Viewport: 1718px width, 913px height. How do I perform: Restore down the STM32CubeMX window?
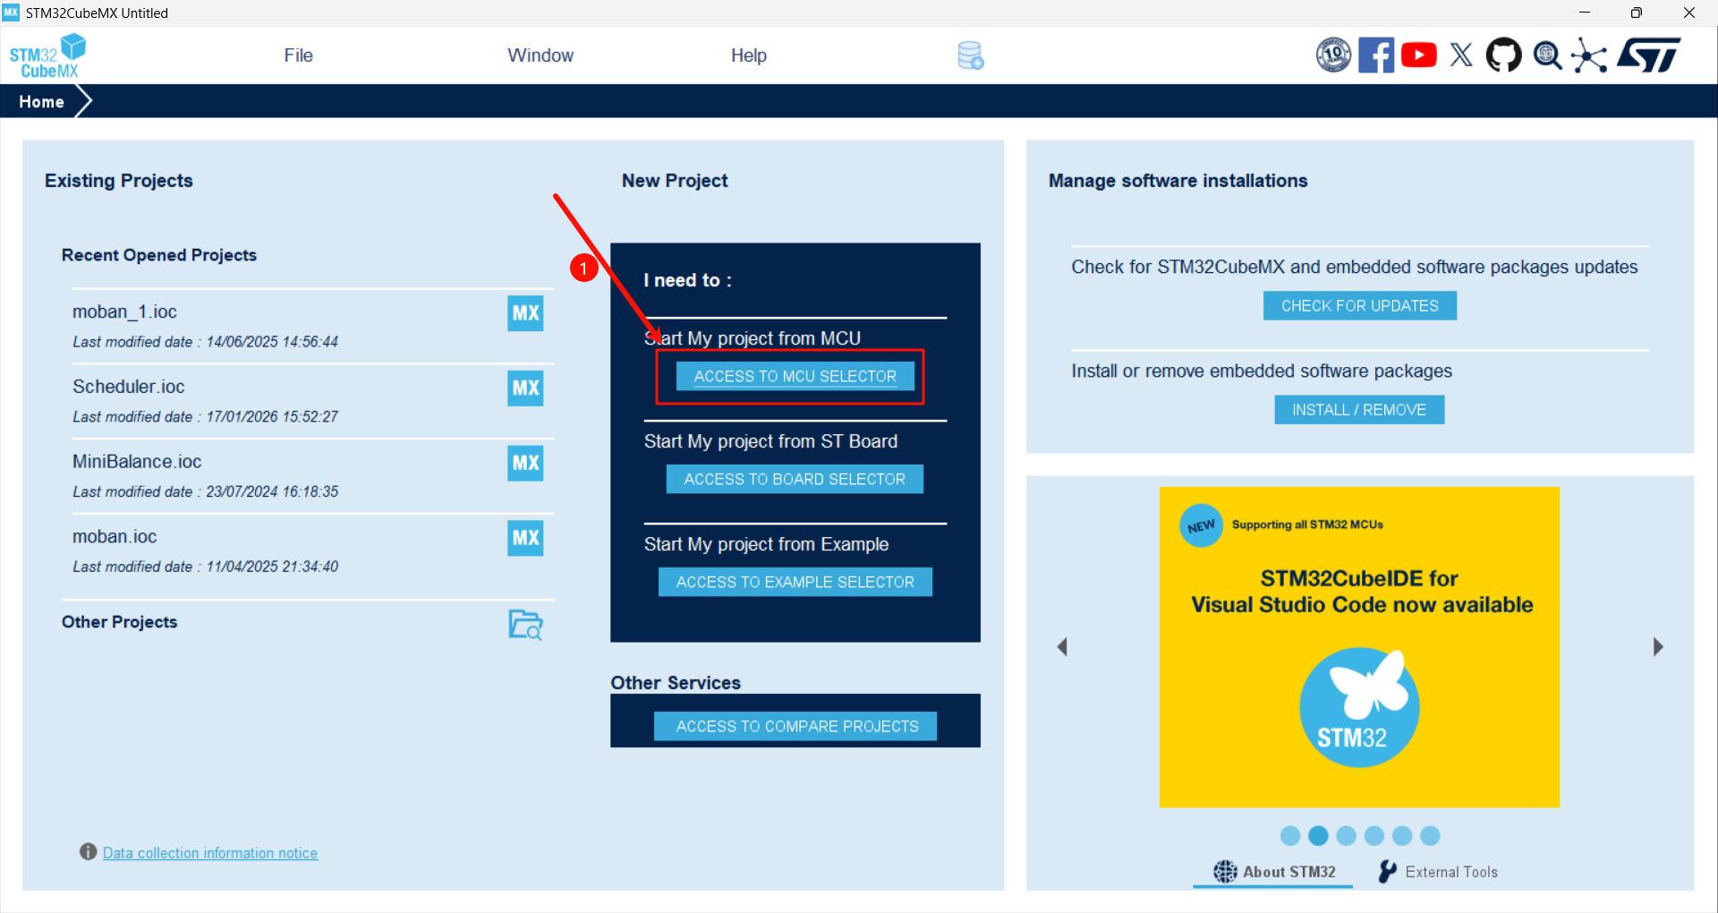pos(1637,13)
